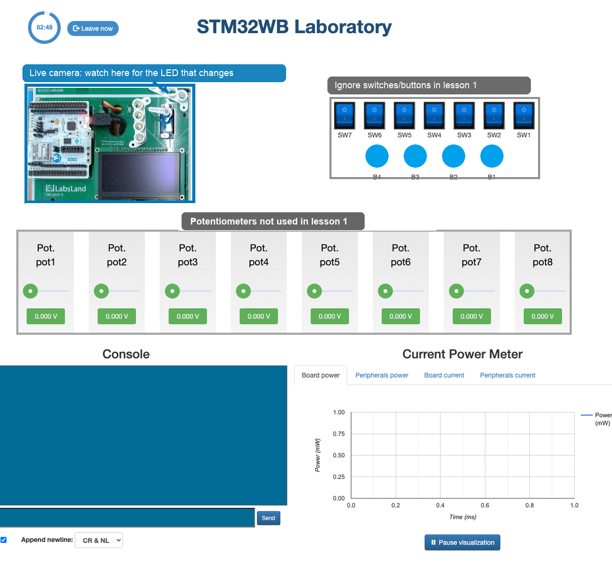This screenshot has height=570, width=612.
Task: Click the pot8 slider handle
Action: click(527, 291)
